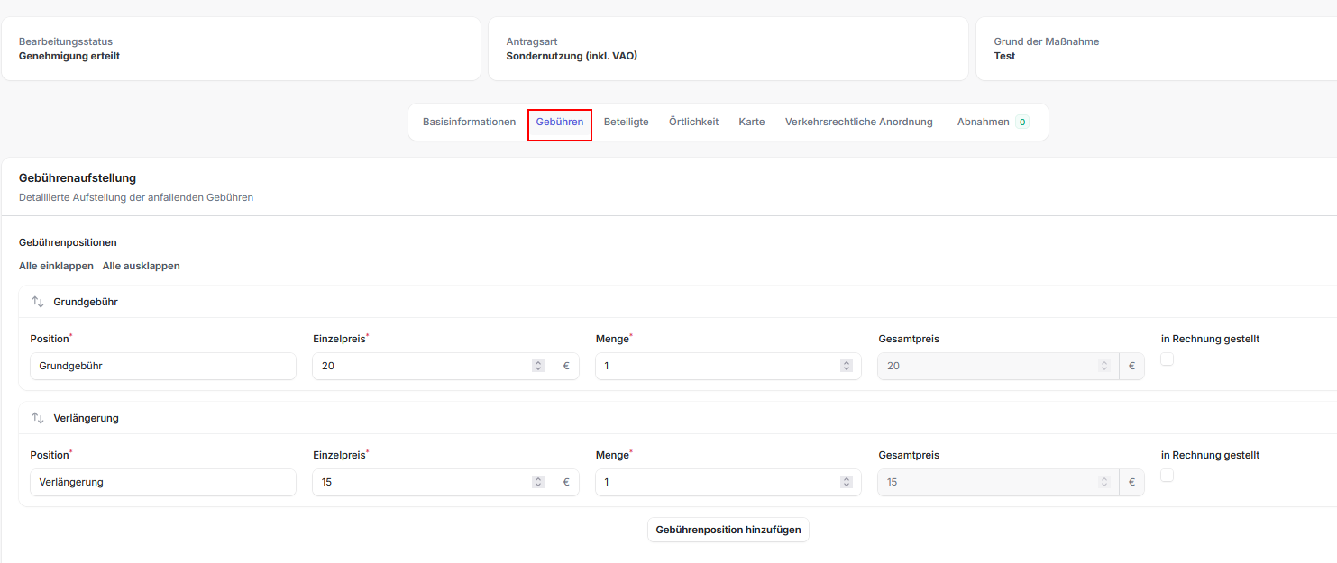
Task: Switch to the Basisinformationen tab
Action: point(469,122)
